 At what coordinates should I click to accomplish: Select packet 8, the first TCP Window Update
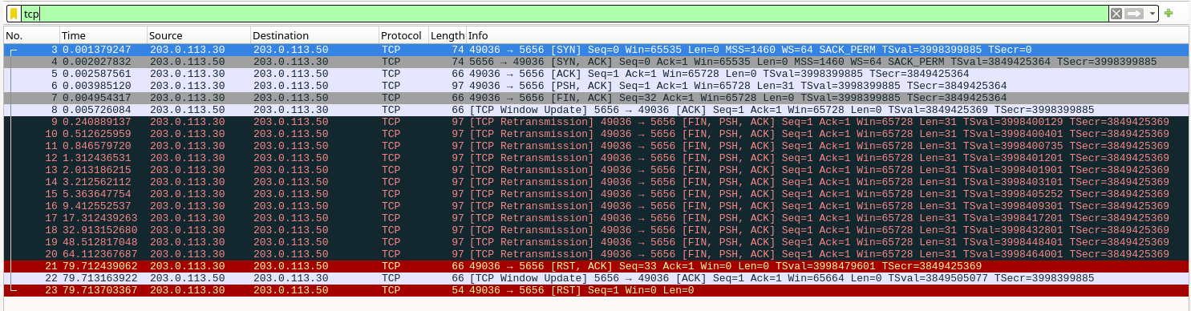point(595,110)
